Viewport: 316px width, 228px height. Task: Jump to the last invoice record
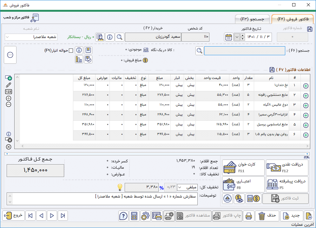pyautogui.click(x=63, y=216)
